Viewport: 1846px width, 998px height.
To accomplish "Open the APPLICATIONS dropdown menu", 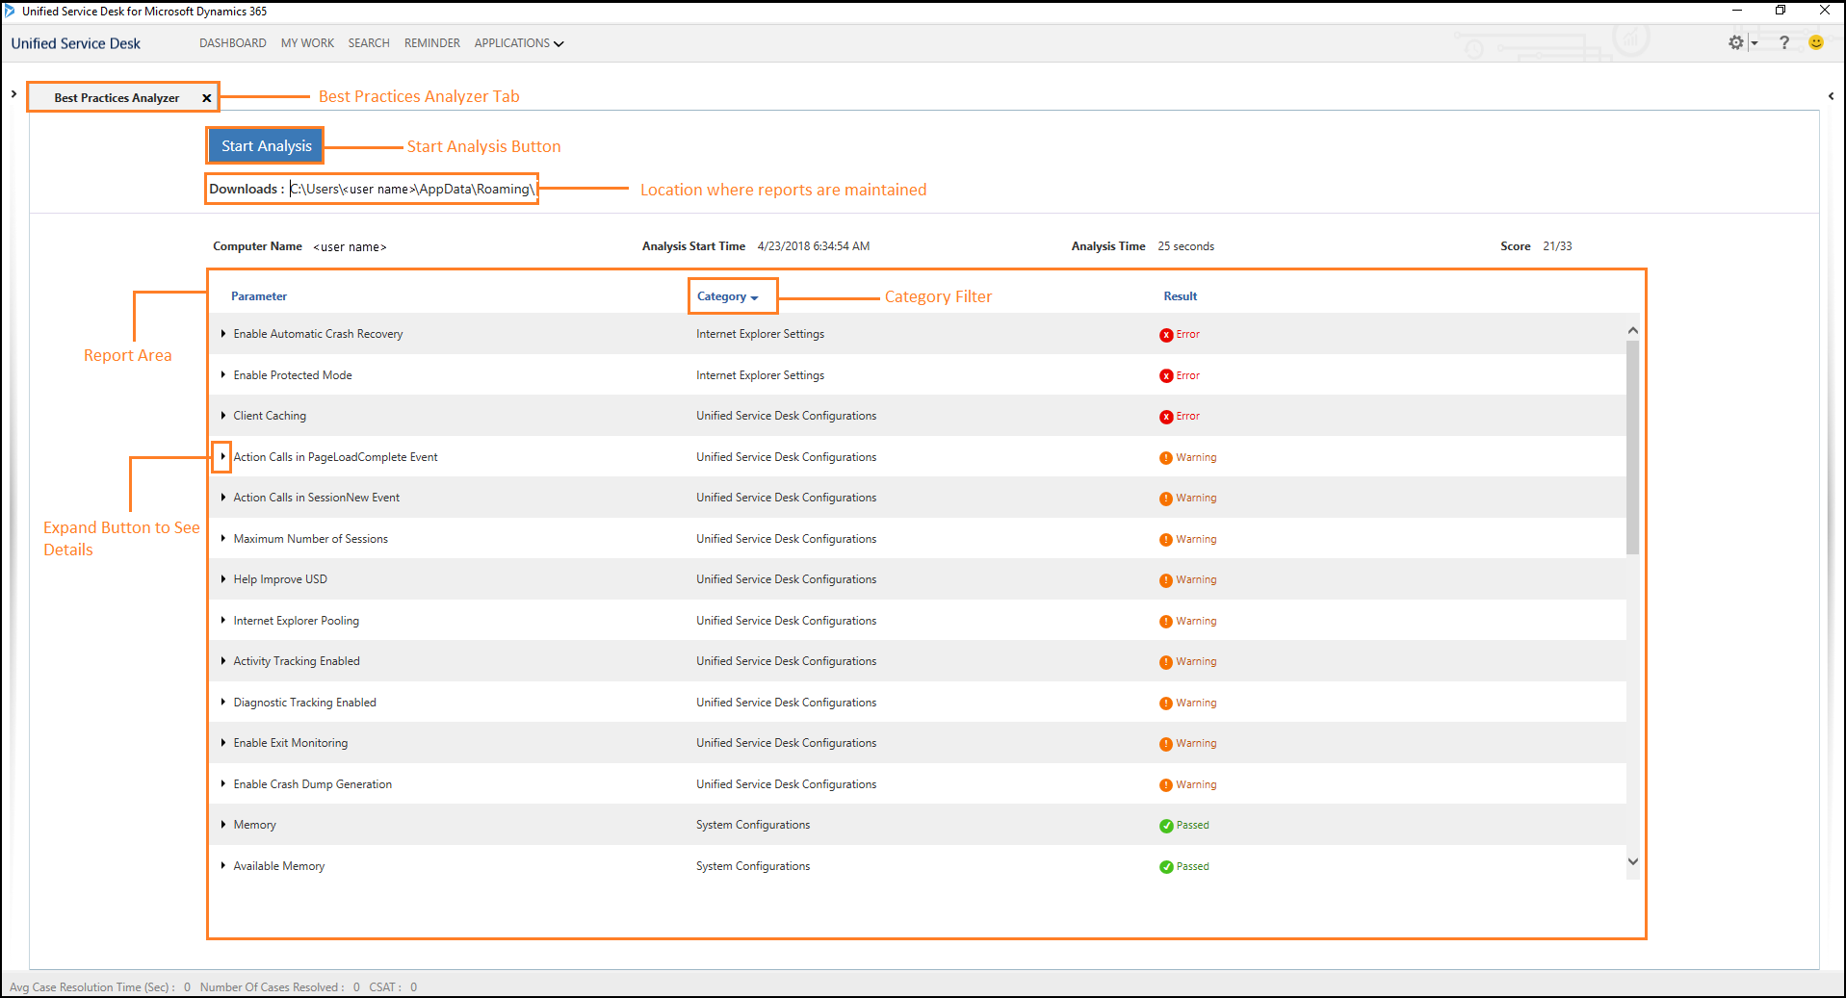I will pos(518,43).
